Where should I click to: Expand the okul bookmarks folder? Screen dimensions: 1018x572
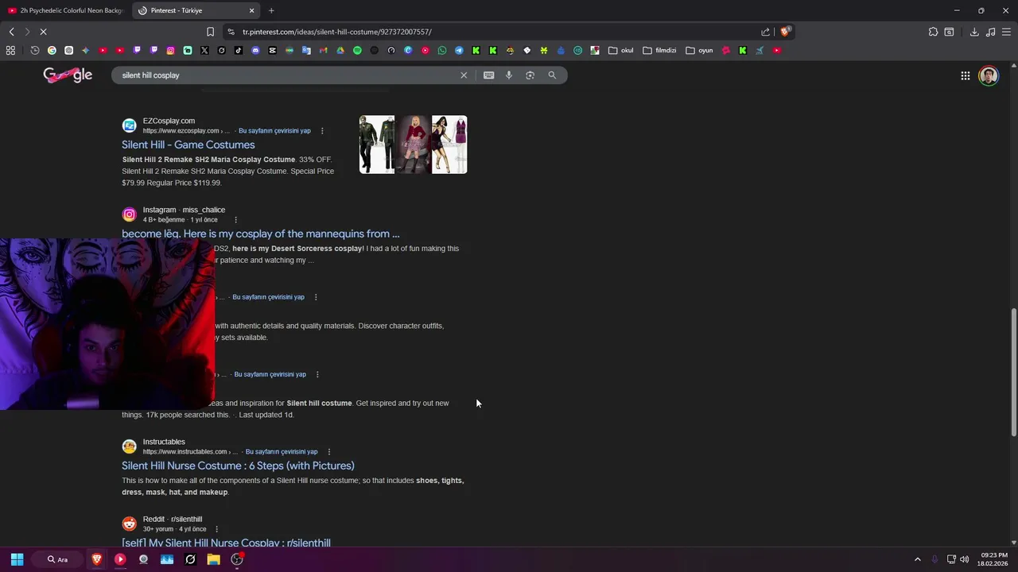click(x=620, y=50)
